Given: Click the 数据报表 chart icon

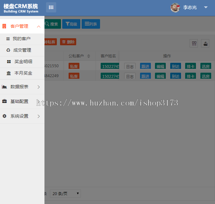Looking at the screenshot, I should pyautogui.click(x=4, y=87).
